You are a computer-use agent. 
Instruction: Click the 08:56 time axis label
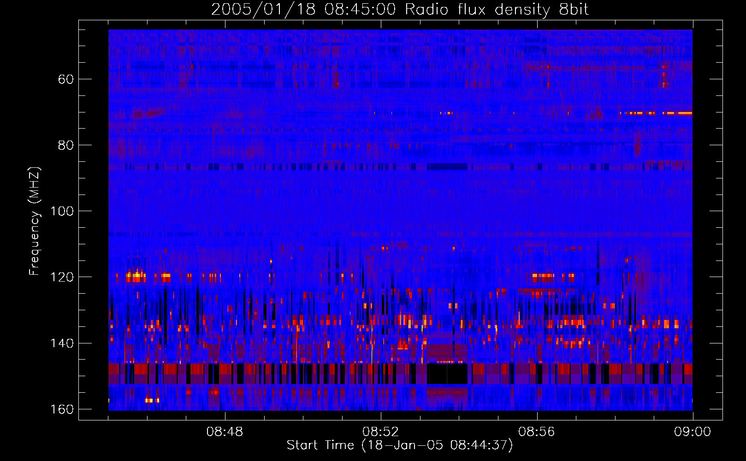(537, 432)
